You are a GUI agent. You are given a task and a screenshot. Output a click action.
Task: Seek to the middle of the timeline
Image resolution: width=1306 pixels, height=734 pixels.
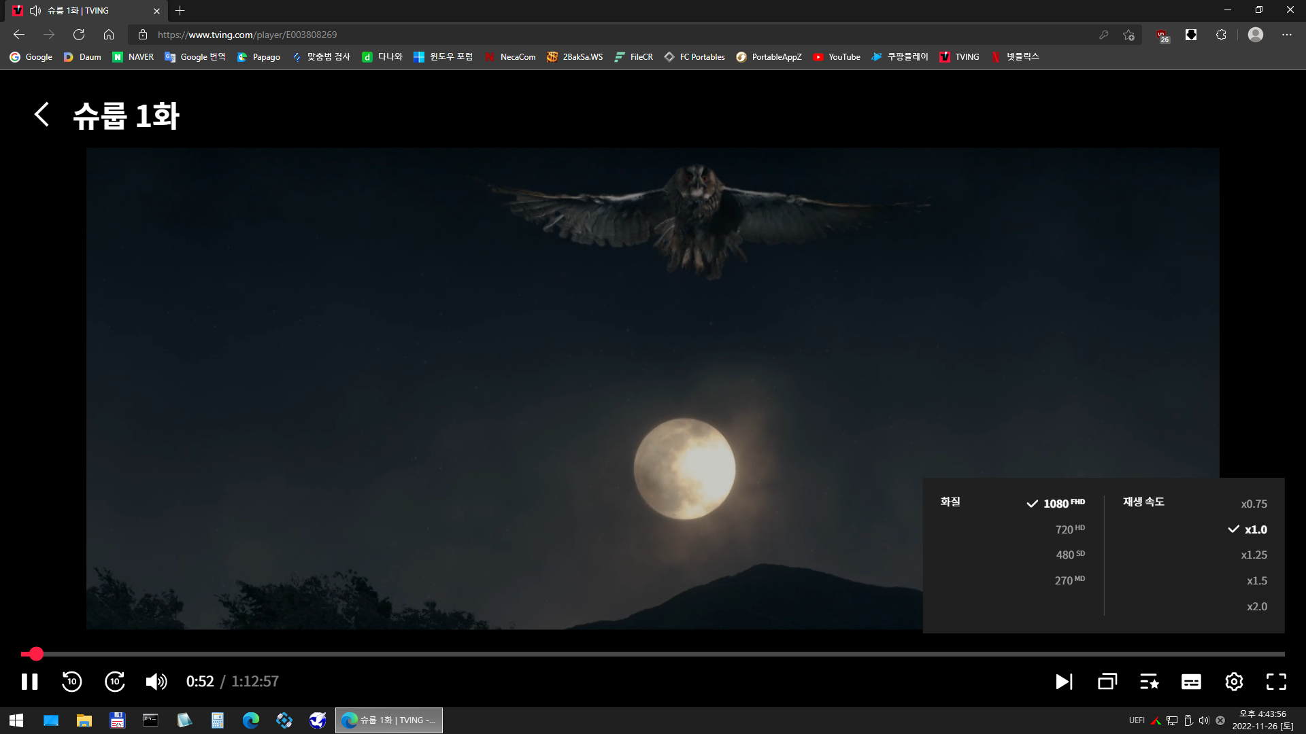coord(653,654)
